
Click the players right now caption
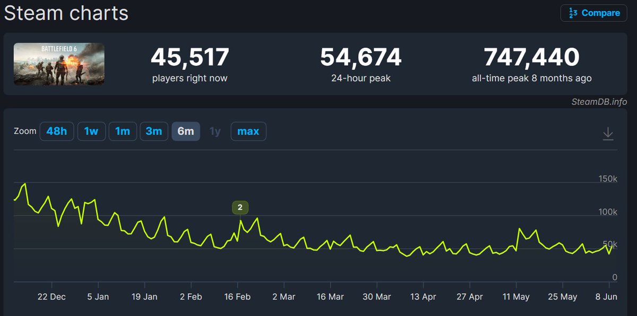(x=190, y=78)
